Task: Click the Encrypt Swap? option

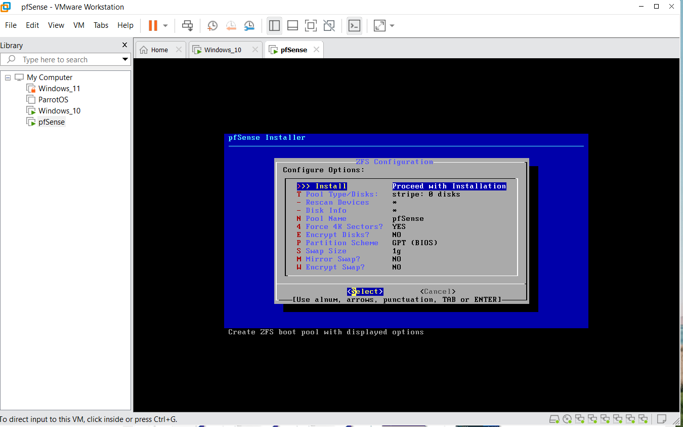Action: (x=331, y=267)
